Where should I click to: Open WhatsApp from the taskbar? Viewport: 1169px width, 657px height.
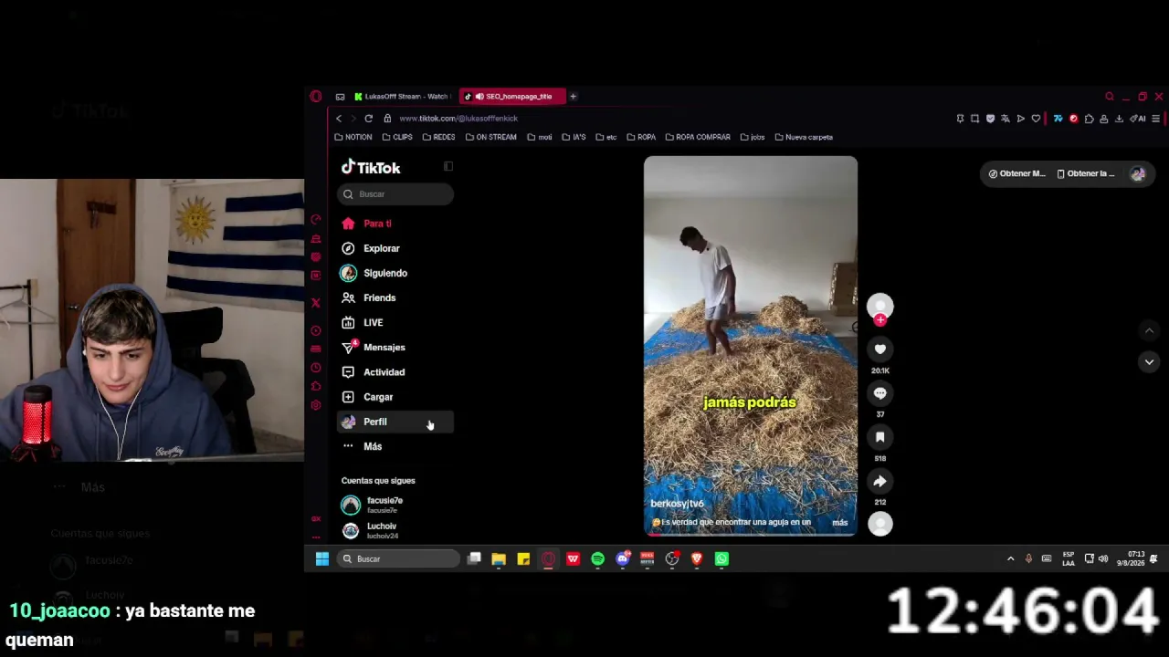coord(721,558)
